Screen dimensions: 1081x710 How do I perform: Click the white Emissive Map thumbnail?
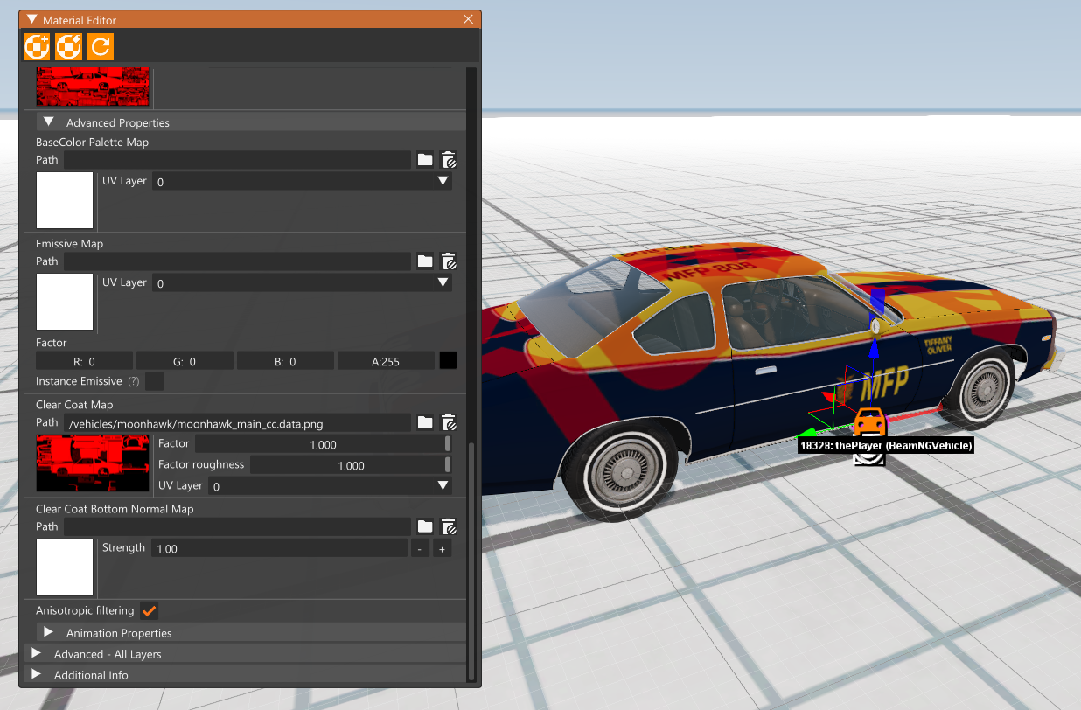(x=65, y=302)
